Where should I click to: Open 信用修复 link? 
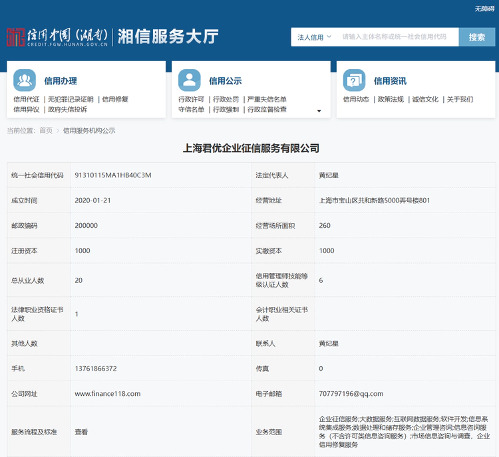tap(116, 100)
